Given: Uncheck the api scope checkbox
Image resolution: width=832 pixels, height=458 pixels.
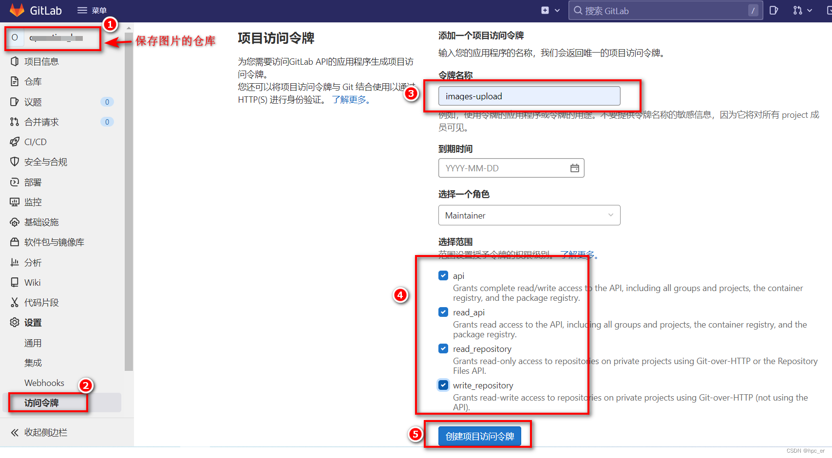Looking at the screenshot, I should pos(443,275).
